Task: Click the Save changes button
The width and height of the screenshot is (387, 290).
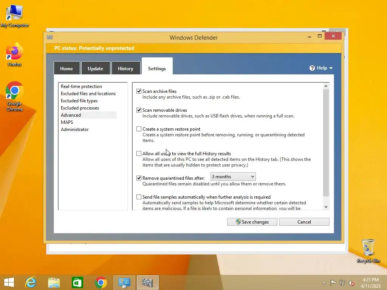Action: pyautogui.click(x=252, y=222)
